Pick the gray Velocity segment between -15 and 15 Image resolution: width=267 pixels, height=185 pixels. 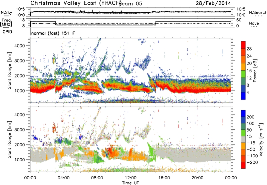(x=243, y=139)
